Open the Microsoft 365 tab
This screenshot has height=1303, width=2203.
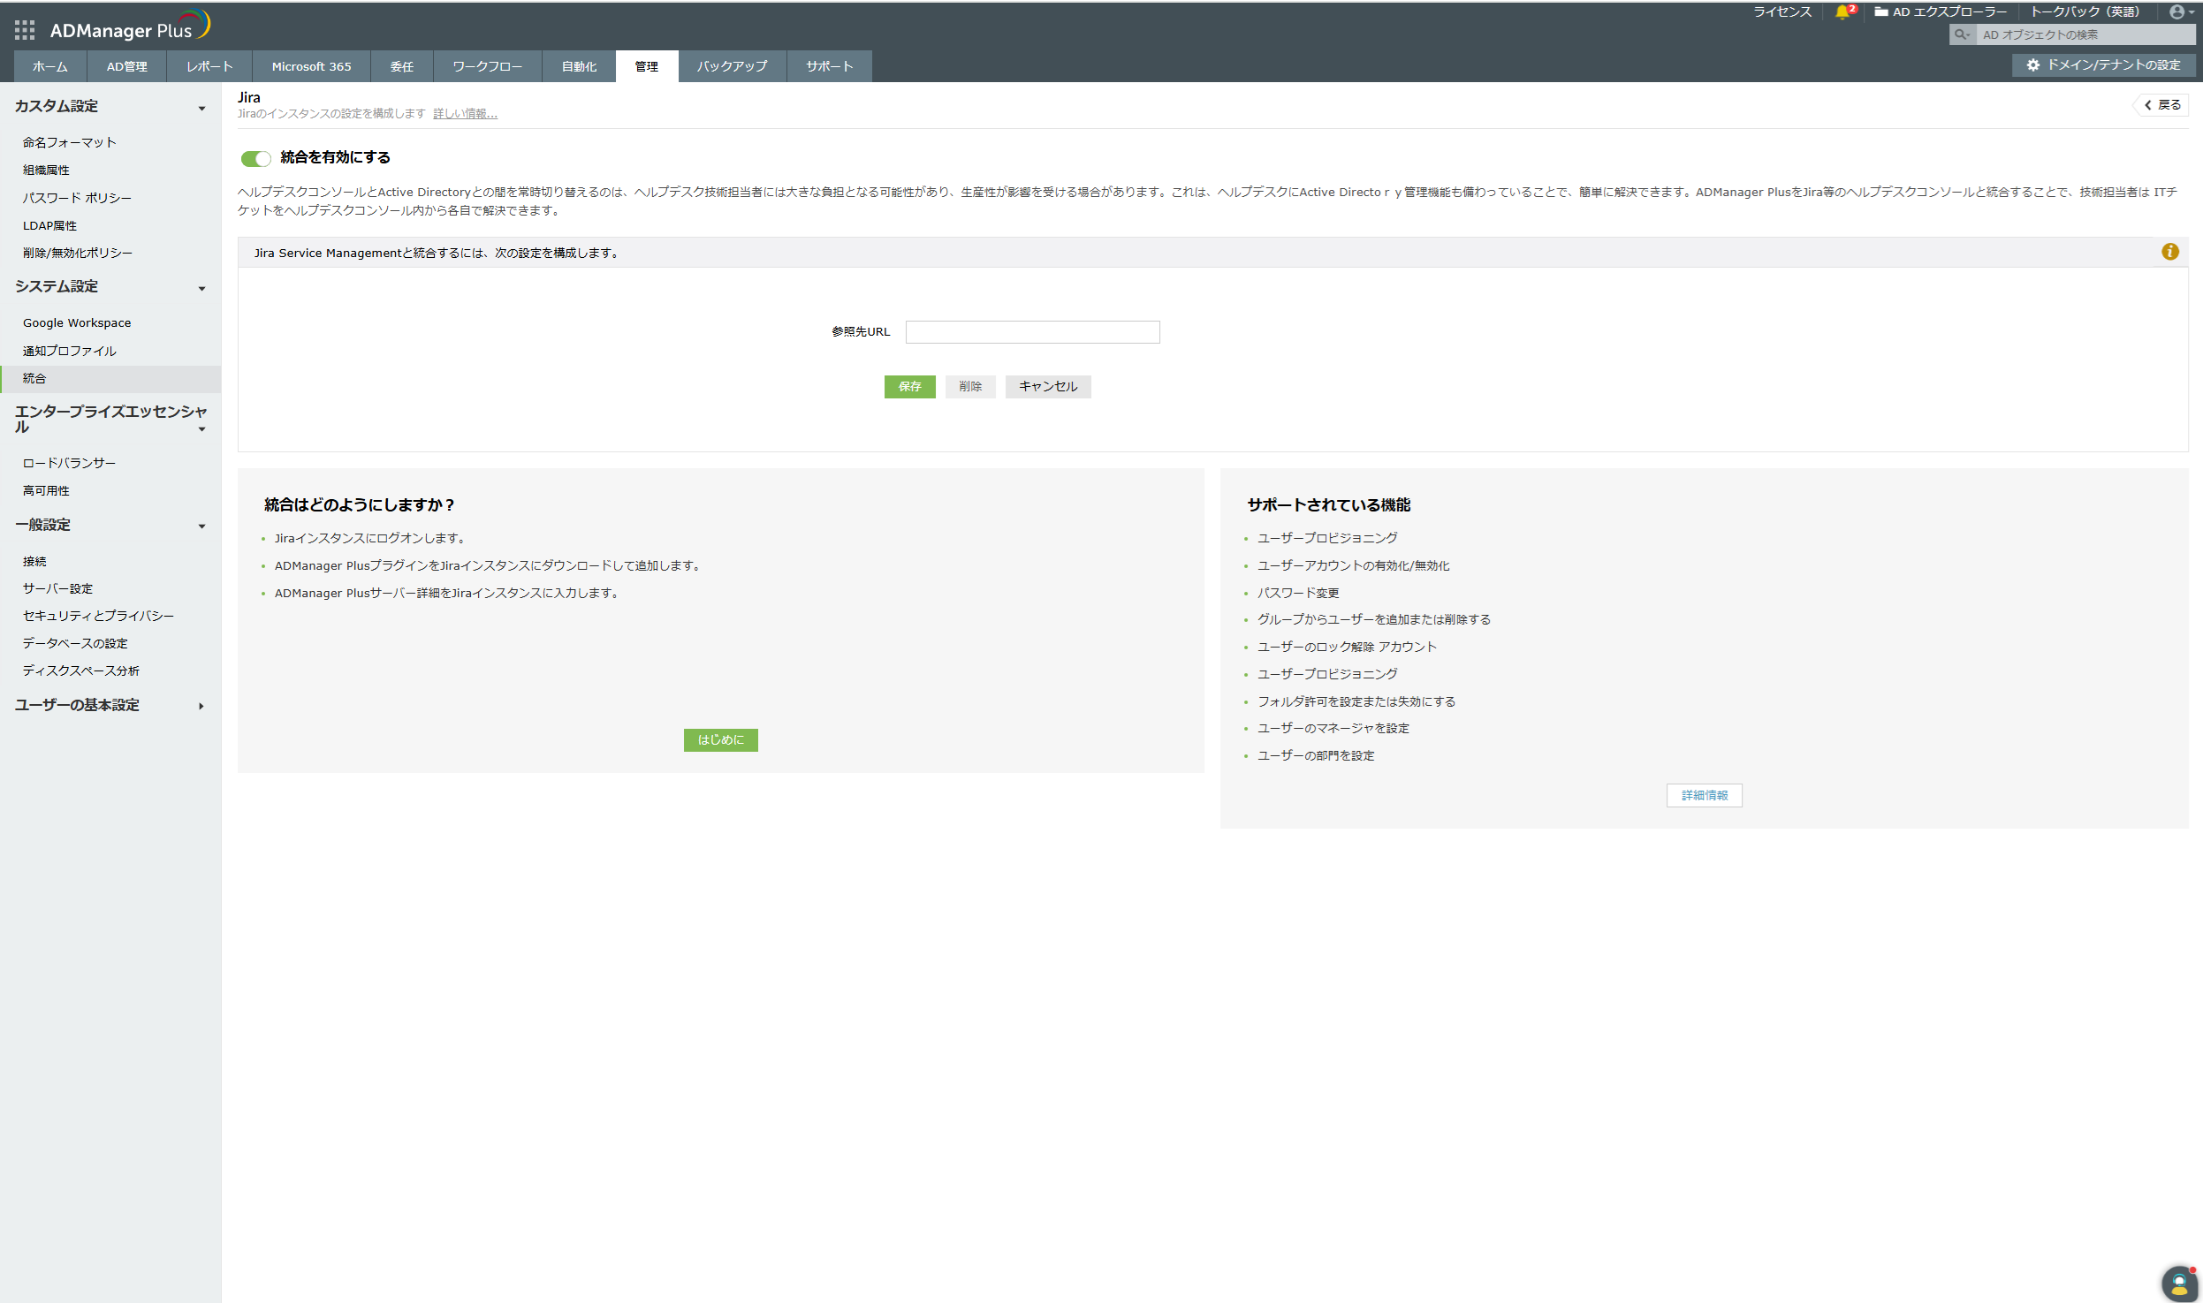(311, 67)
